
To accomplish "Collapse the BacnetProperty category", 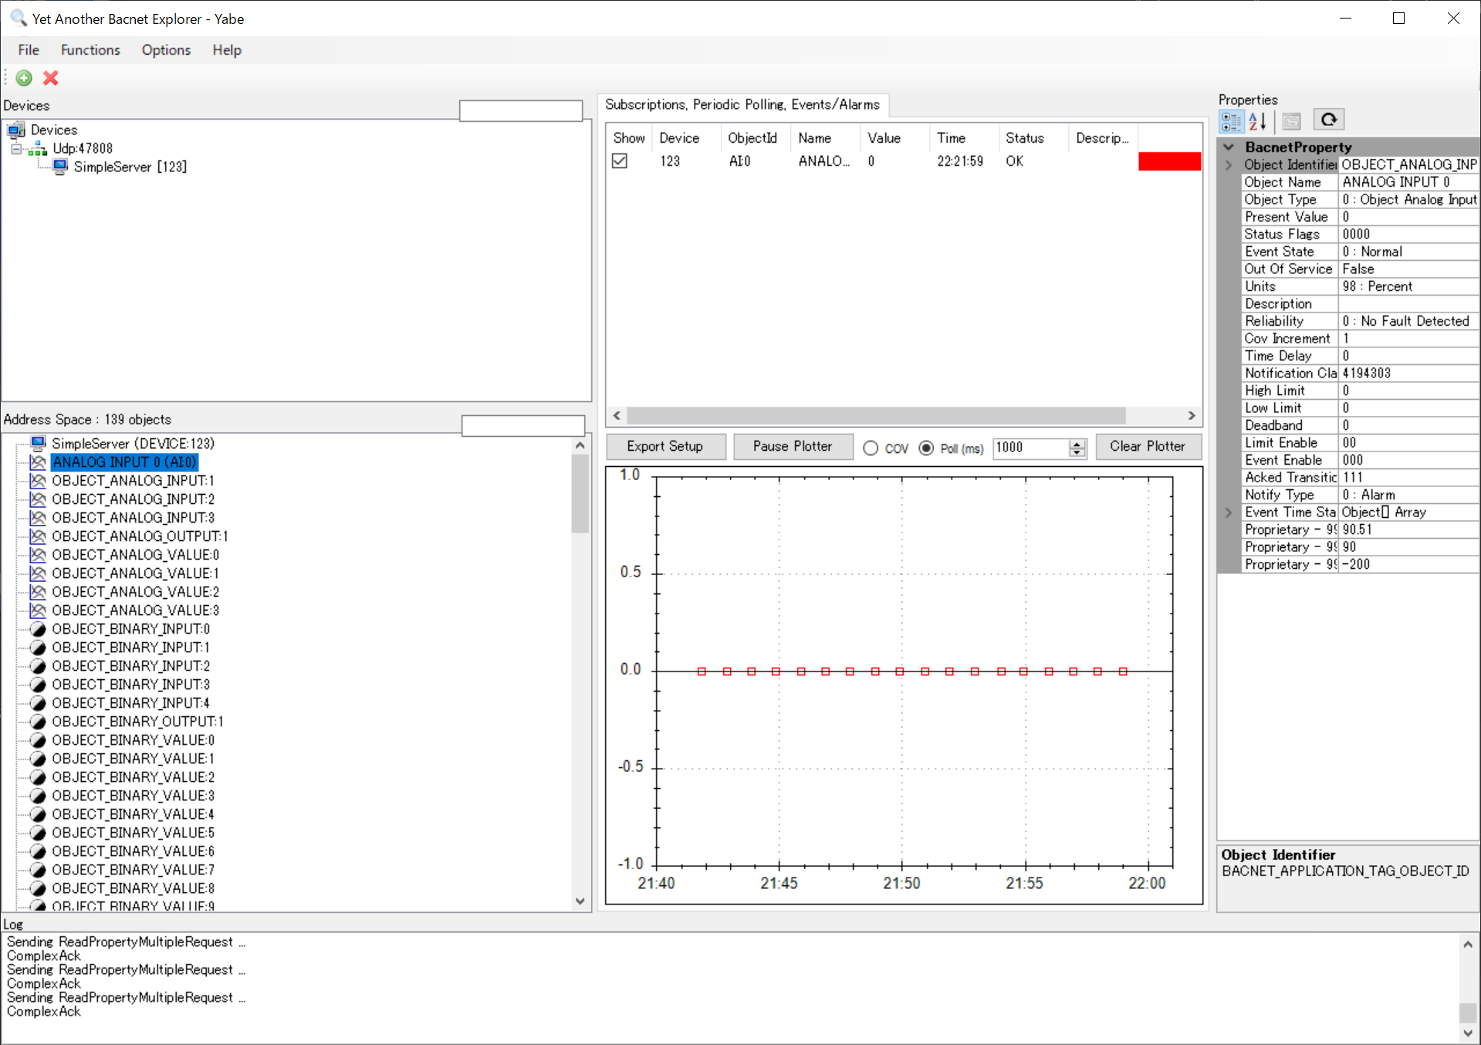I will pyautogui.click(x=1228, y=147).
